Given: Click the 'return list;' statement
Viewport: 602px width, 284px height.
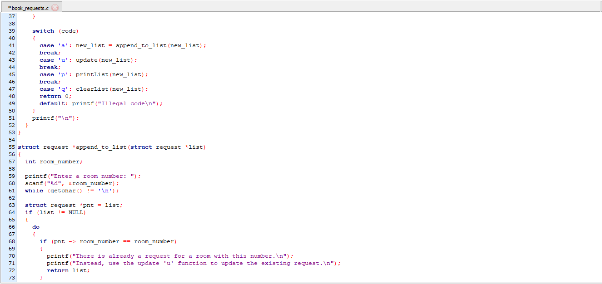Looking at the screenshot, I should (x=68, y=270).
